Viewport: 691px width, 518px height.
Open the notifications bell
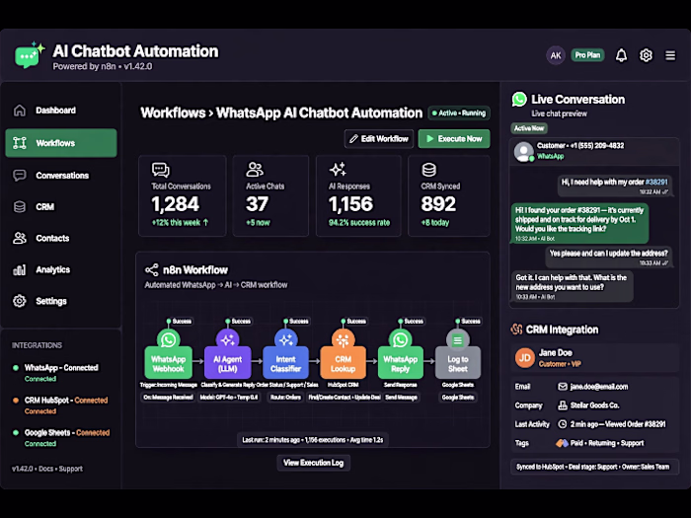point(621,55)
